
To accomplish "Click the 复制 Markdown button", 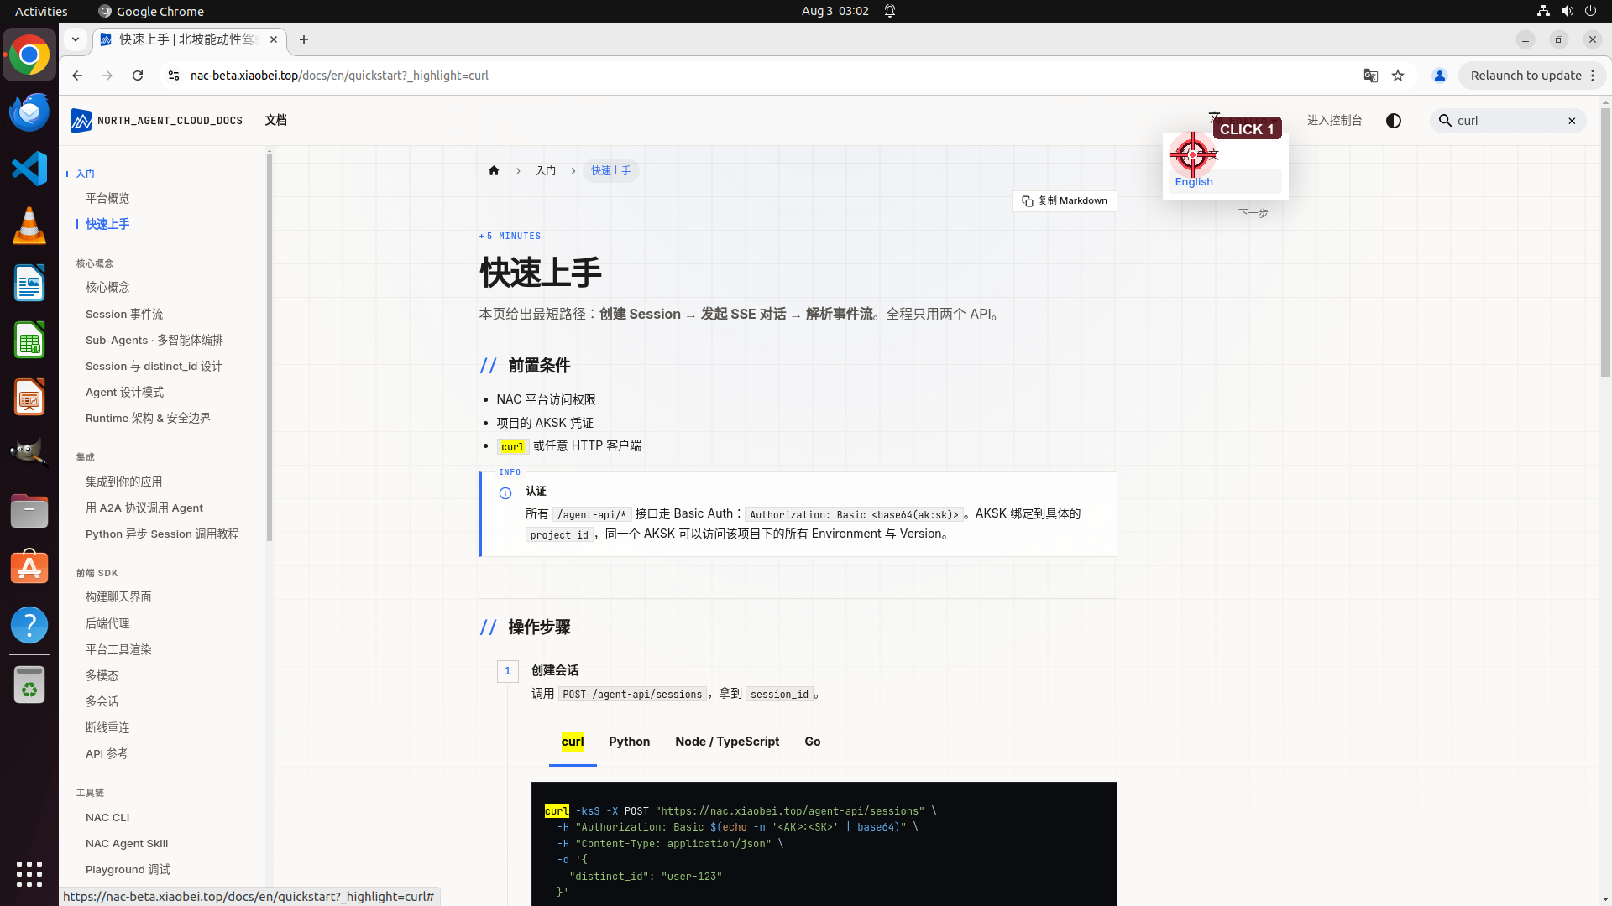I will 1065,201.
